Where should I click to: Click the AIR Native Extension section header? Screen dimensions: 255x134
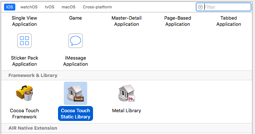click(x=33, y=128)
